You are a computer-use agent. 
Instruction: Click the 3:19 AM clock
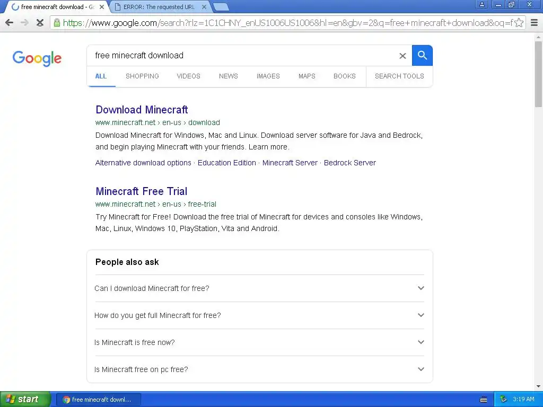(x=523, y=399)
